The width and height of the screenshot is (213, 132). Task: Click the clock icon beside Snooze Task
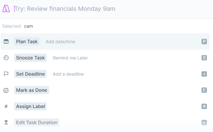[6, 58]
